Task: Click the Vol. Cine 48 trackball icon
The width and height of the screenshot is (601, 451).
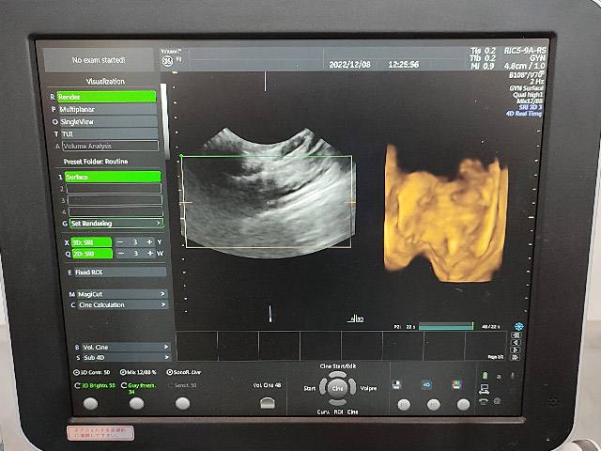Action: point(268,403)
